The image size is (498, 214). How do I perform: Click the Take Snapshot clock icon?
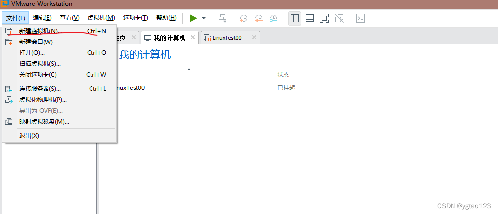(x=244, y=18)
